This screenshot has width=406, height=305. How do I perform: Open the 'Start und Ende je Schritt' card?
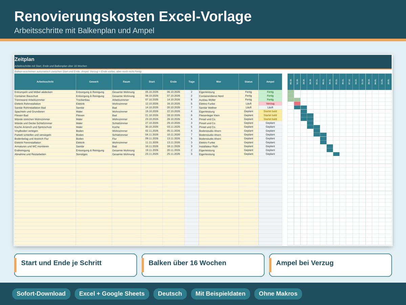pyautogui.click(x=75, y=265)
